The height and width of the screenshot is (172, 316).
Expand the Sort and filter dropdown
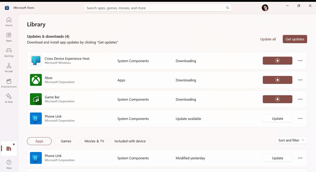291,140
